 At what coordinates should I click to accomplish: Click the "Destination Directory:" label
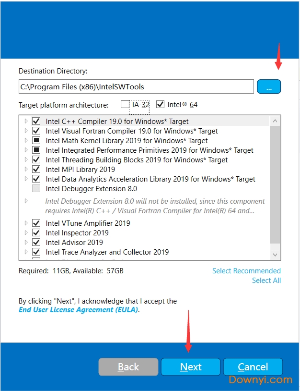(53, 71)
